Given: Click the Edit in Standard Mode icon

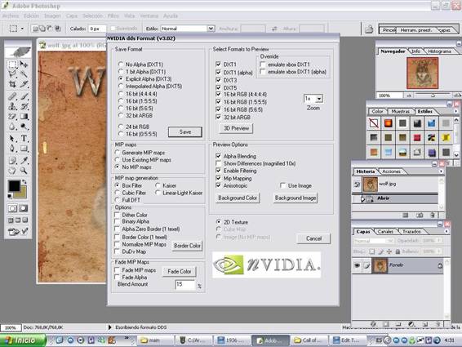Looking at the screenshot, I should click(x=12, y=208).
